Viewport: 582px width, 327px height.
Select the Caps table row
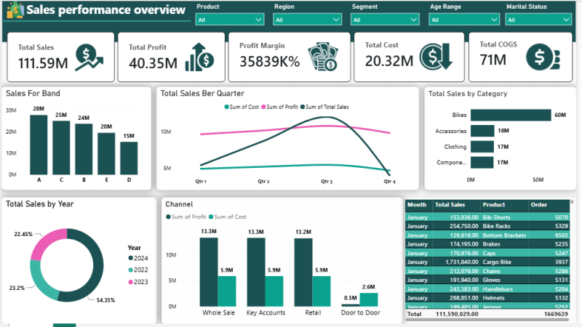[x=487, y=253]
